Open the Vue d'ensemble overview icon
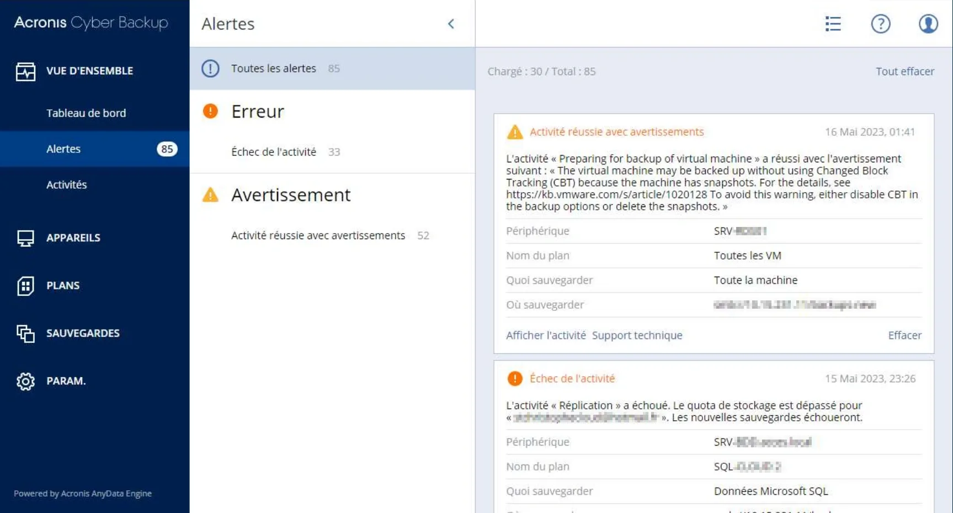Image resolution: width=953 pixels, height=513 pixels. point(25,71)
